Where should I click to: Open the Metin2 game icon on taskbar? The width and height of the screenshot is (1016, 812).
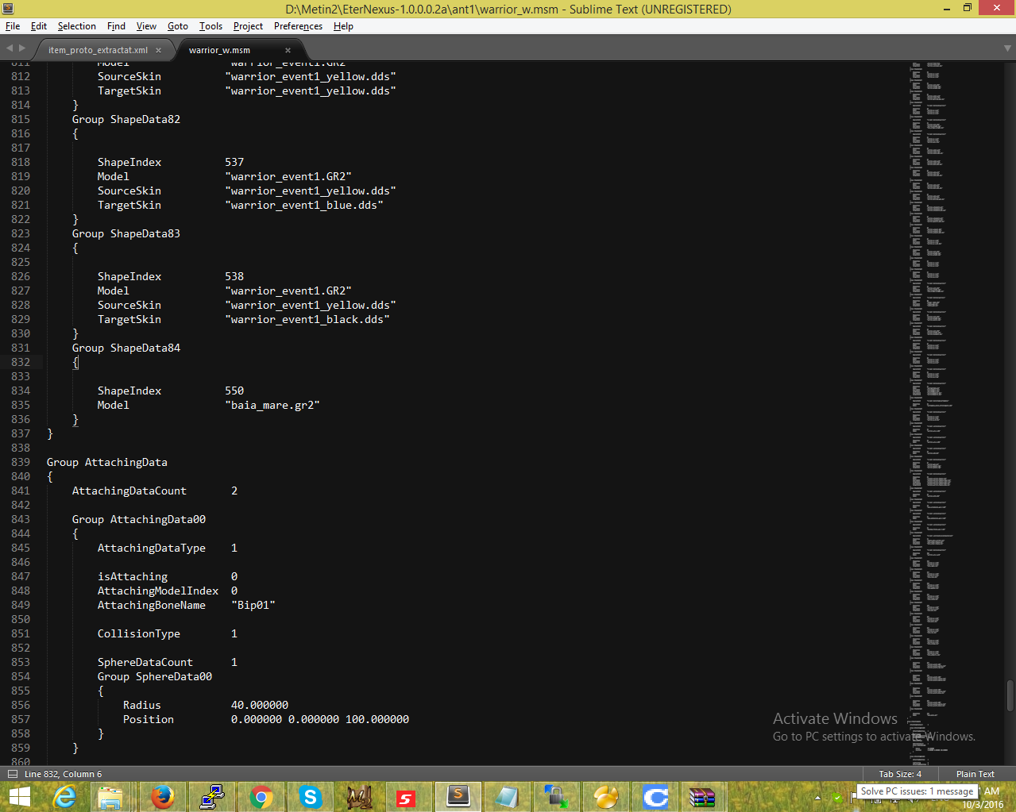359,796
